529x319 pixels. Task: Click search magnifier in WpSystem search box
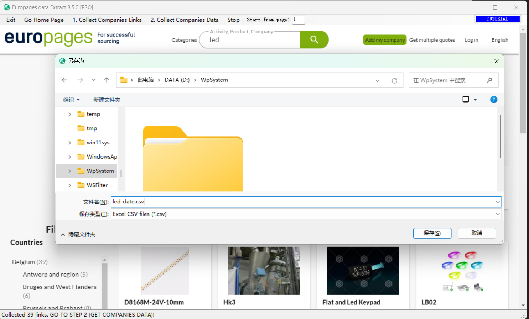point(489,80)
